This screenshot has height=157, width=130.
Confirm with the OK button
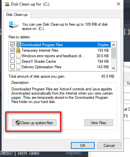point(83,146)
